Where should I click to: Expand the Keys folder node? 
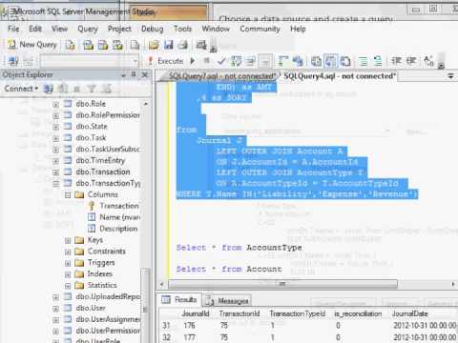68,240
